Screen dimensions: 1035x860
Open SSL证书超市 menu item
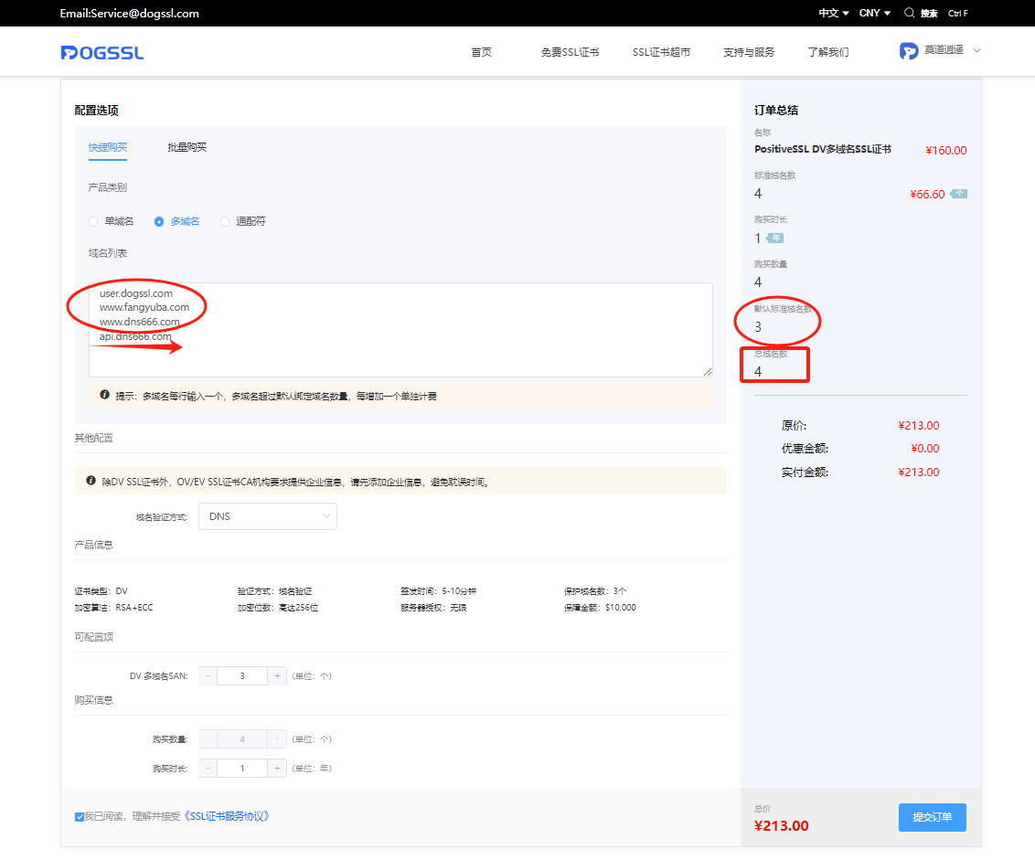(x=661, y=52)
